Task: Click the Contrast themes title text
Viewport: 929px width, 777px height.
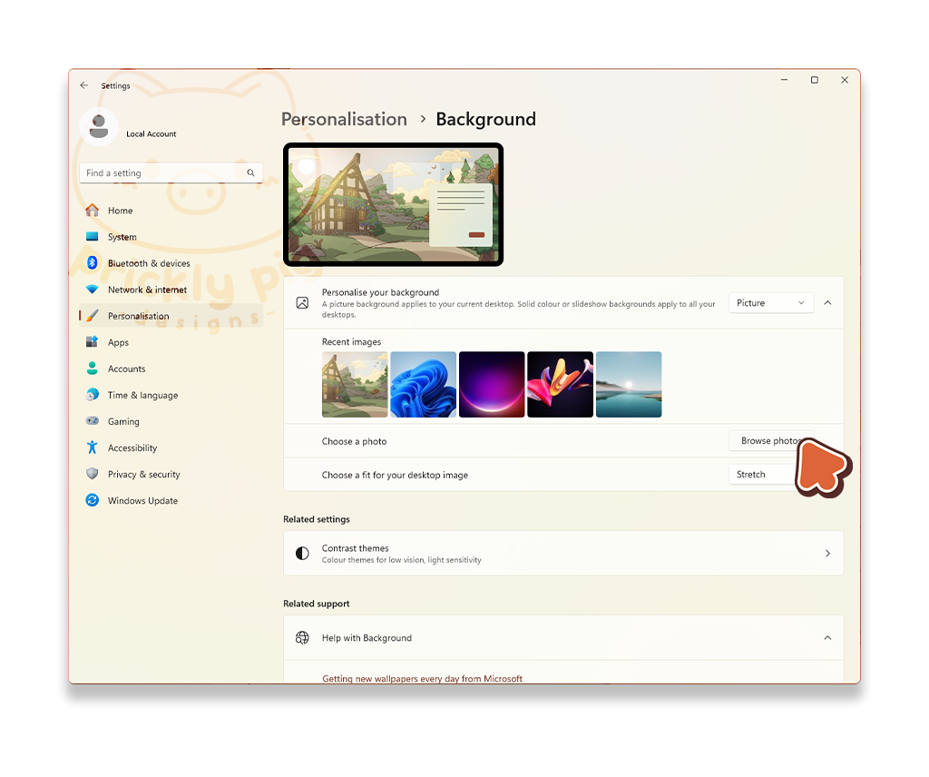Action: point(355,548)
